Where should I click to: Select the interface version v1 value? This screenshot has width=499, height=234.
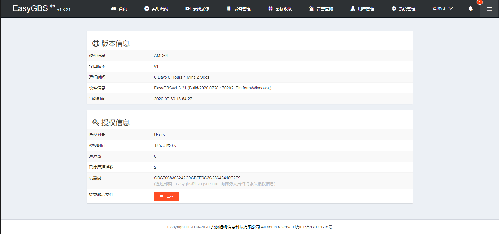(x=156, y=66)
